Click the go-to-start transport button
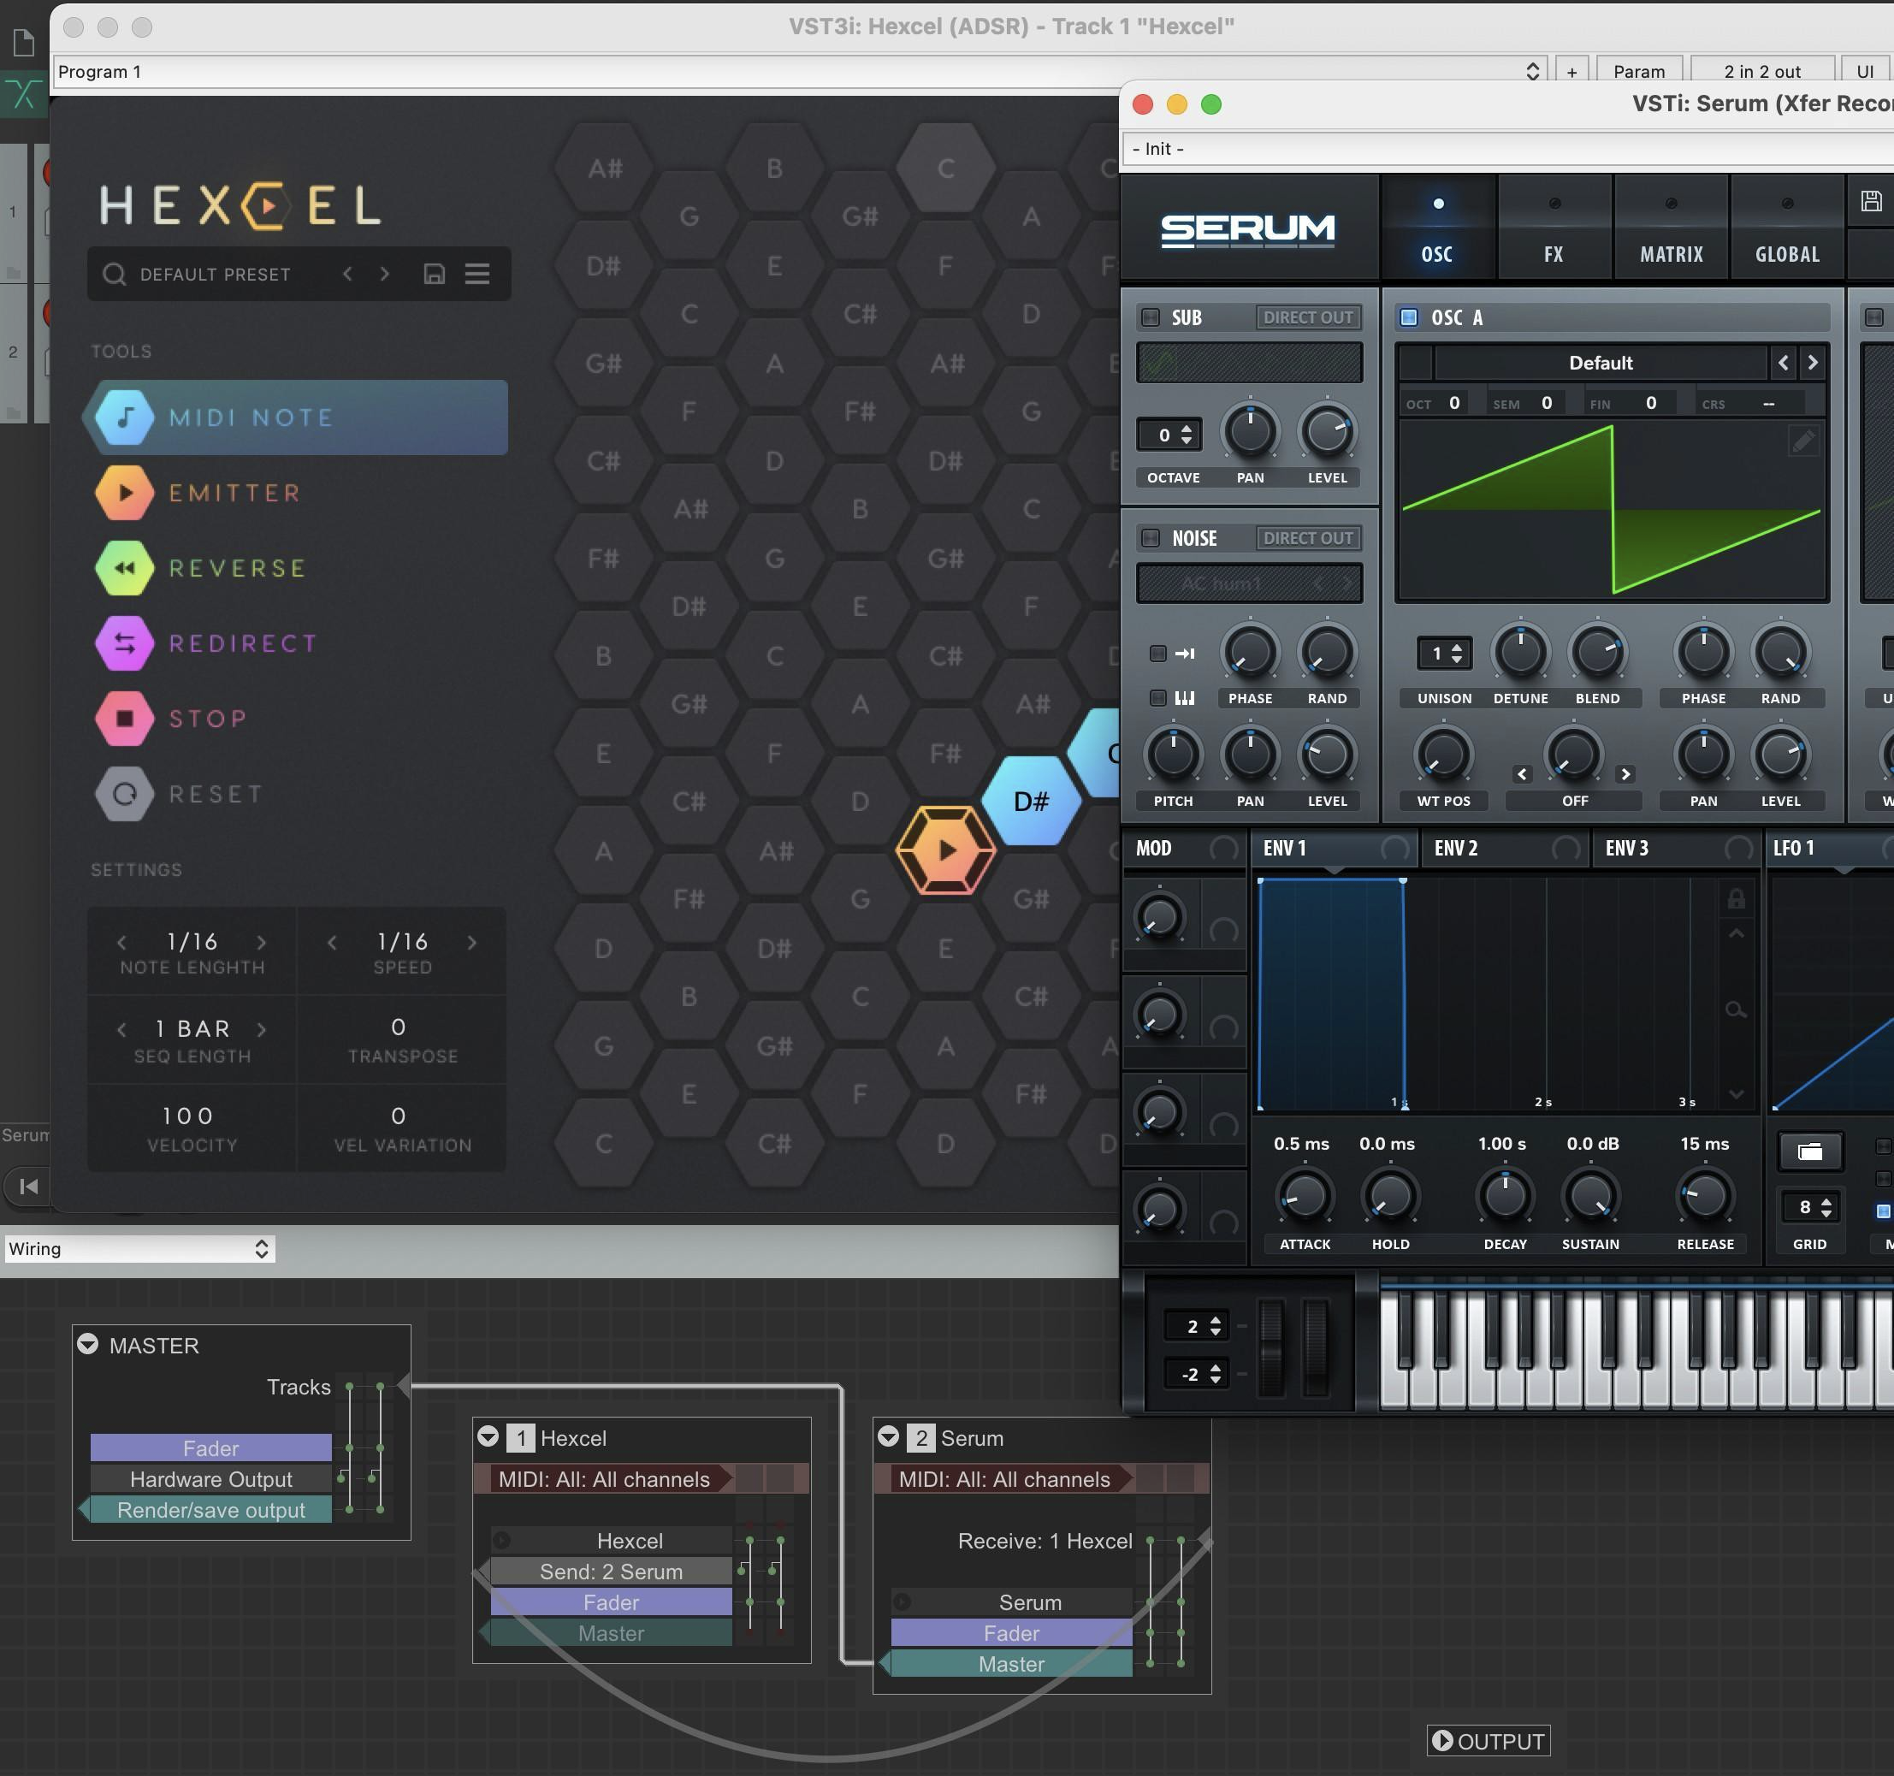The height and width of the screenshot is (1776, 1894). tap(30, 1187)
